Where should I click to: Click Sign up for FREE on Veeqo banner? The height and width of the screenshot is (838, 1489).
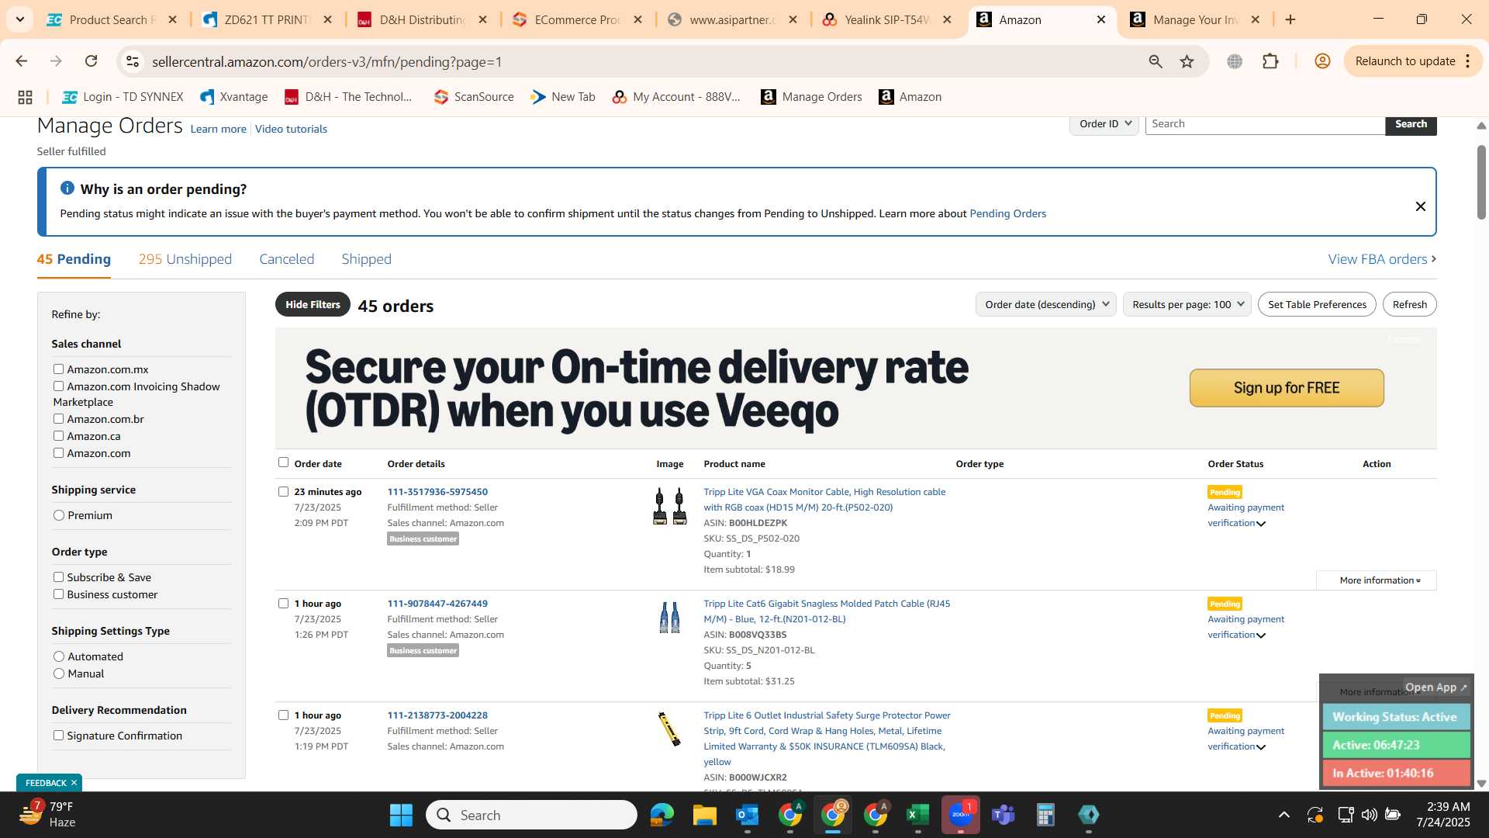click(x=1287, y=388)
